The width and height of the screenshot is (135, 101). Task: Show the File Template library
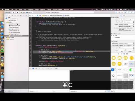(118, 54)
